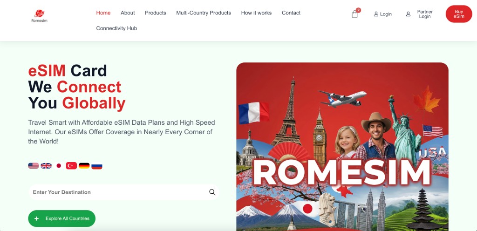This screenshot has width=477, height=231.
Task: Click the 'We Connect' headline text
Action: click(75, 87)
